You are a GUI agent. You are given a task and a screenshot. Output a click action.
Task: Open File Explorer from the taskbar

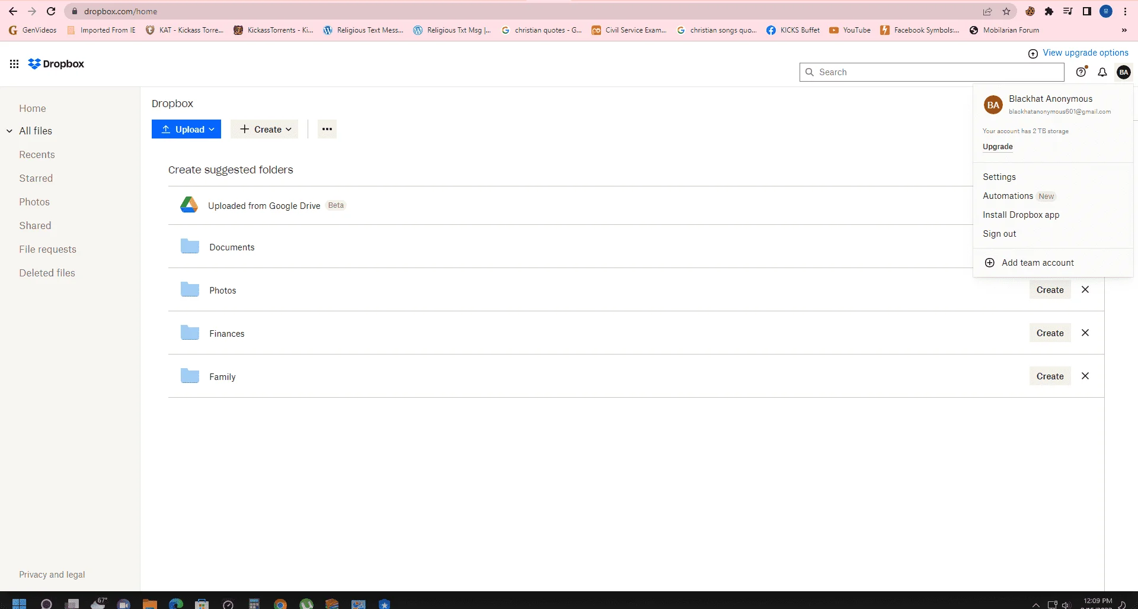pyautogui.click(x=149, y=603)
